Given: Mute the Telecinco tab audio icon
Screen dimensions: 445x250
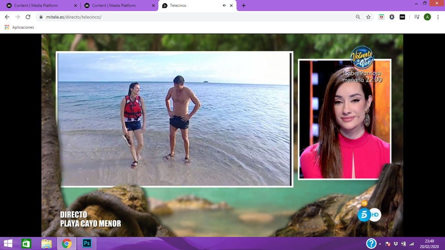Looking at the screenshot, I should tap(224, 5).
